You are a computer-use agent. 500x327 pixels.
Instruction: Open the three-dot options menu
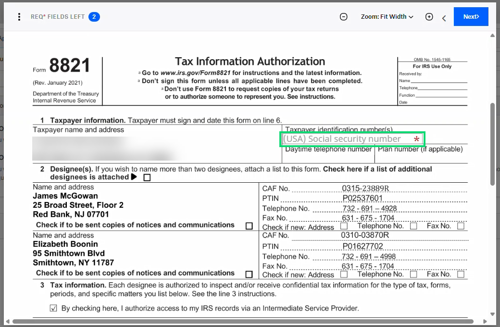19,16
